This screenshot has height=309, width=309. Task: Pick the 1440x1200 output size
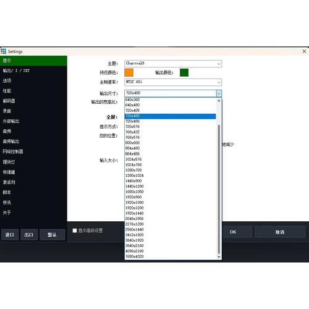(x=171, y=187)
